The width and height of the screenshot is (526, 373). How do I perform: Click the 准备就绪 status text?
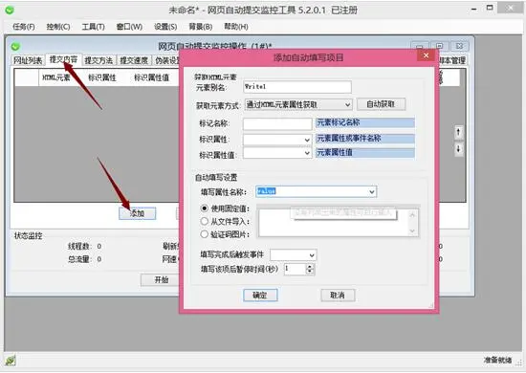point(498,361)
